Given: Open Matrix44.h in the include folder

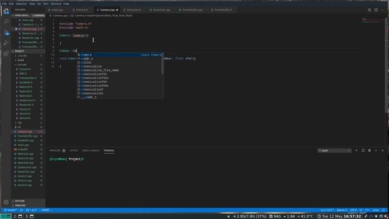Looking at the screenshot, I should (x=26, y=96).
